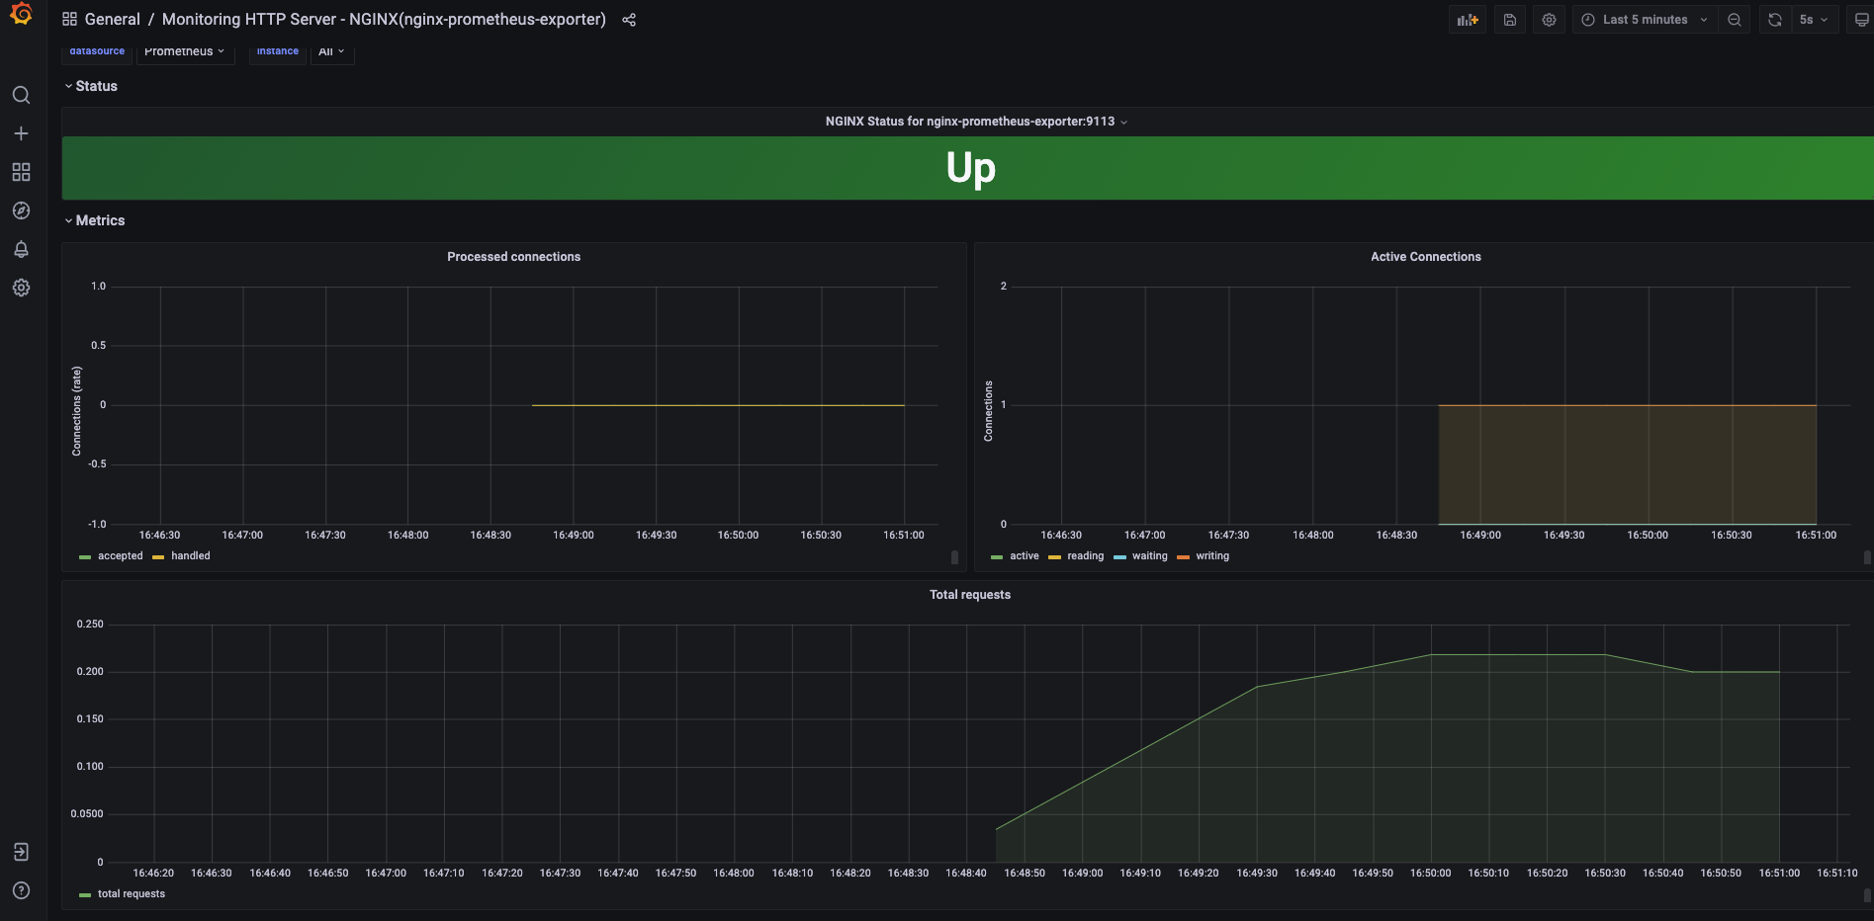Click the writing legend color swatch
Viewport: 1874px width, 921px height.
pos(1183,557)
